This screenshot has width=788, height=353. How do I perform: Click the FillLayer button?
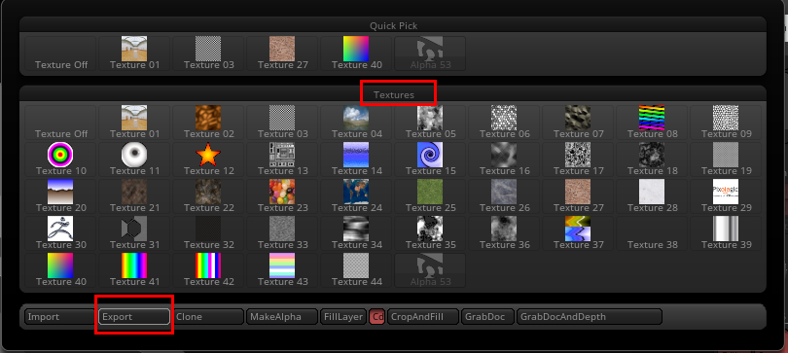tap(343, 317)
